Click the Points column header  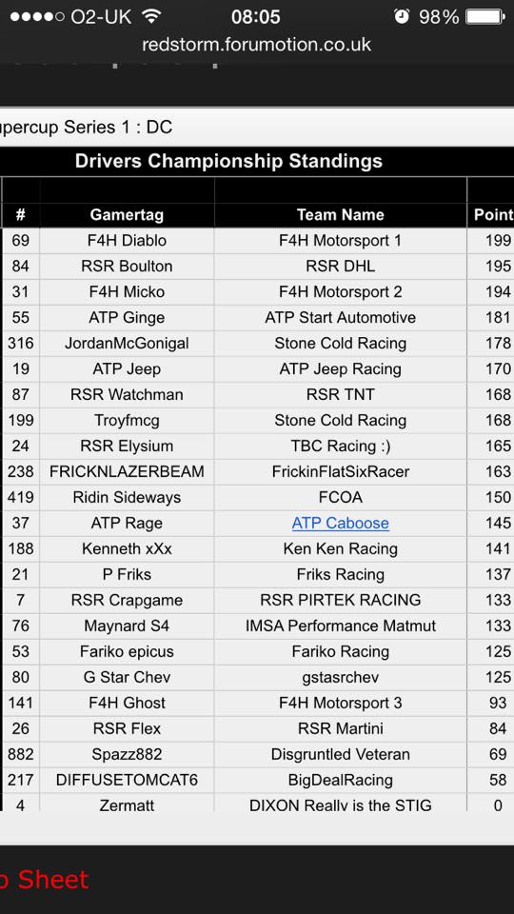[x=491, y=215]
